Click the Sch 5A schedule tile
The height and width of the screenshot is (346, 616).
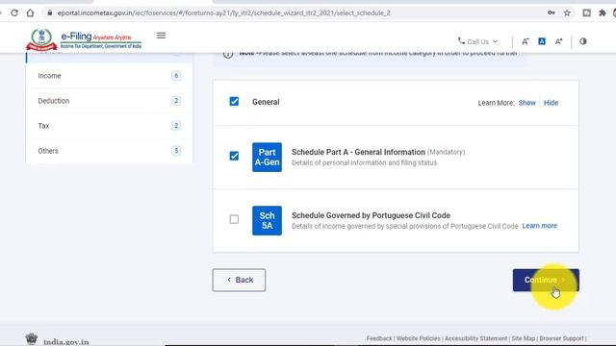point(268,220)
